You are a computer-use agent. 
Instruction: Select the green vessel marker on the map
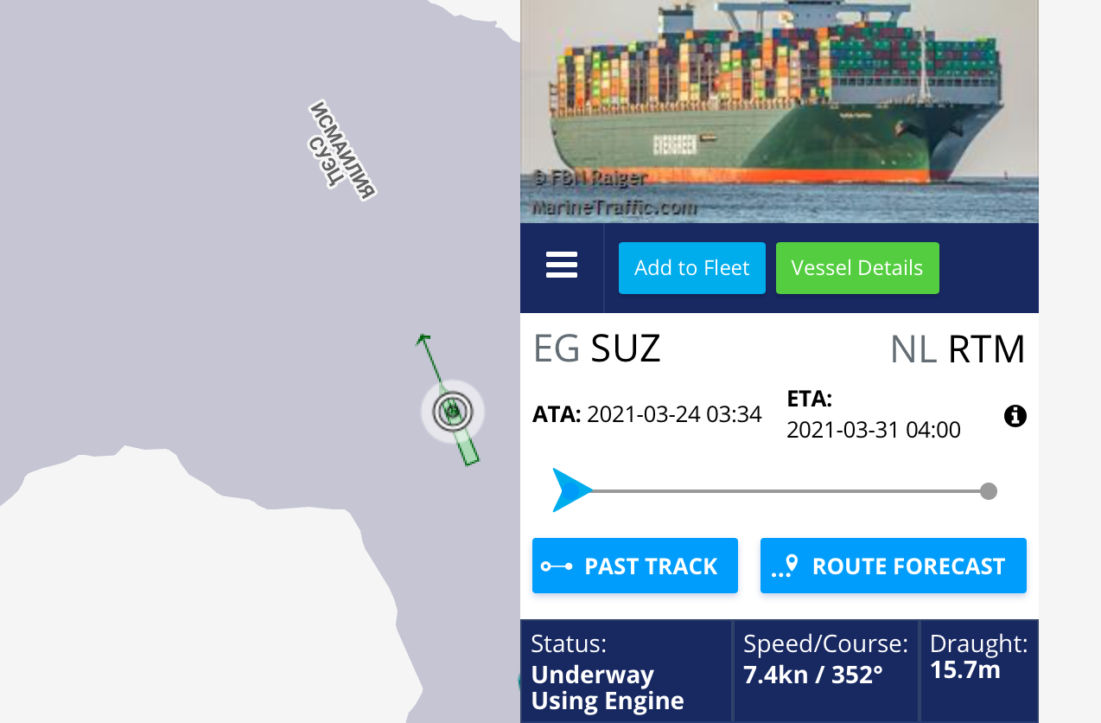(453, 412)
